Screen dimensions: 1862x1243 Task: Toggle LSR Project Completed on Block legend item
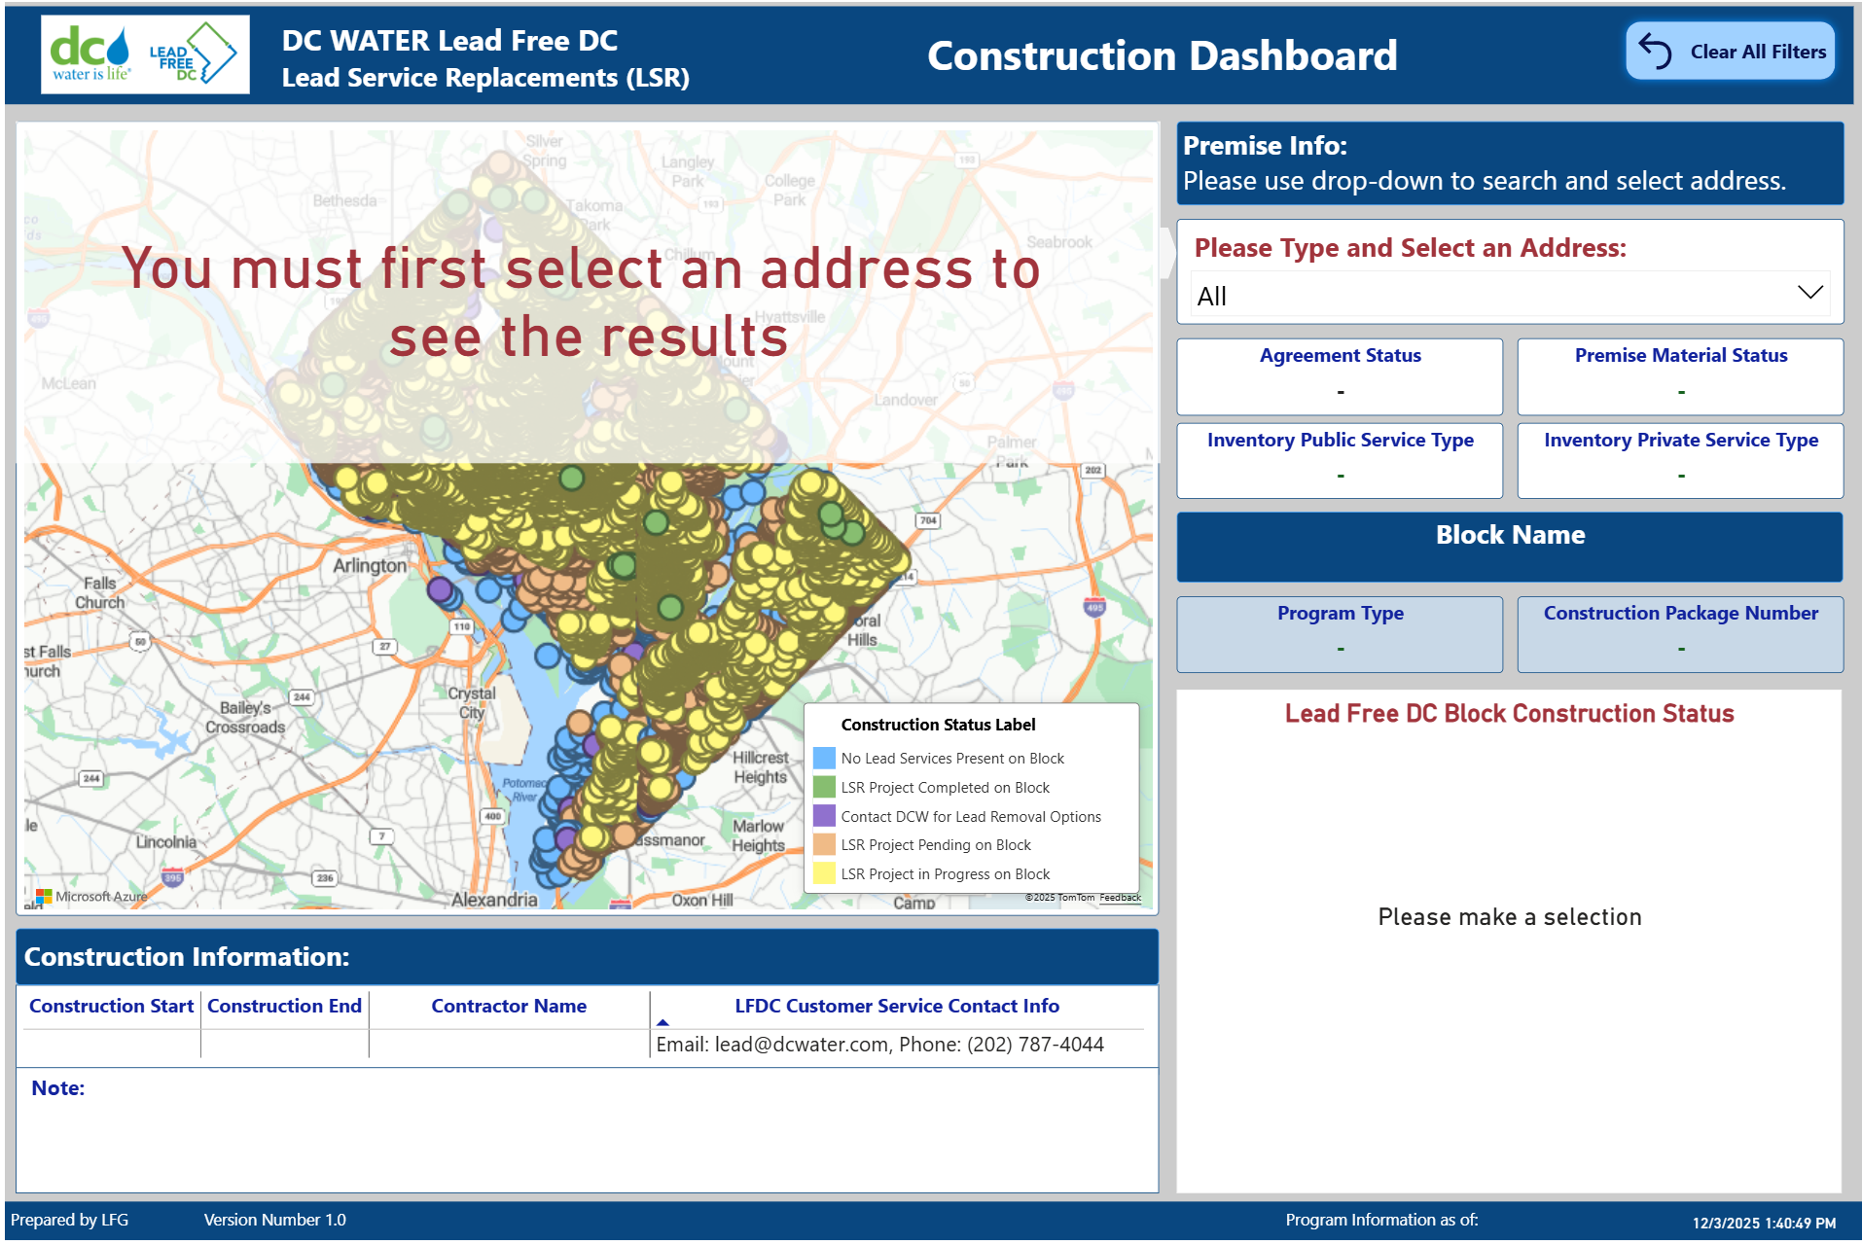click(x=945, y=788)
